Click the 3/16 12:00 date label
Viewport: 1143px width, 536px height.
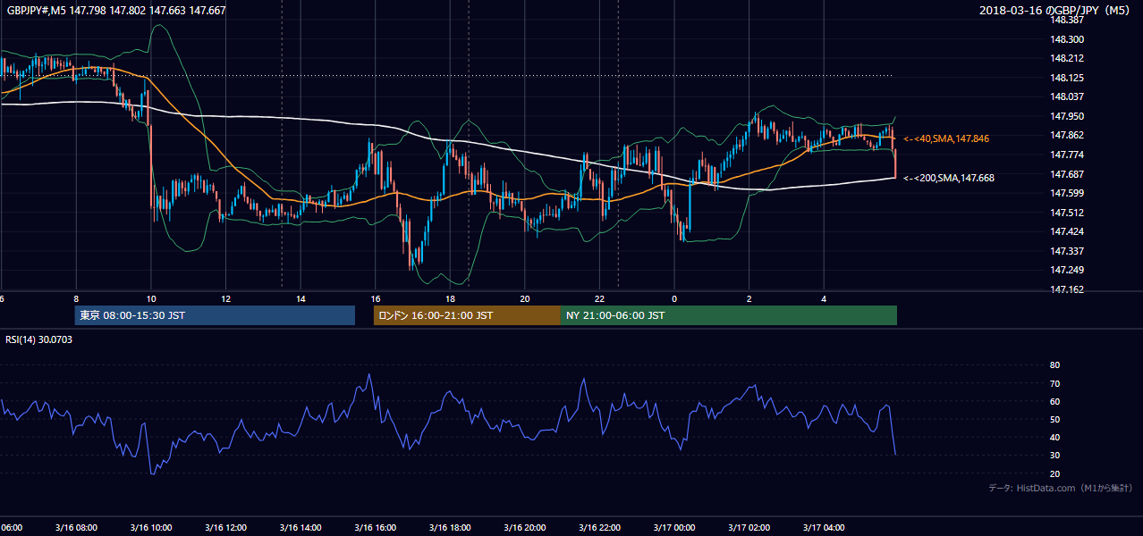pos(226,527)
